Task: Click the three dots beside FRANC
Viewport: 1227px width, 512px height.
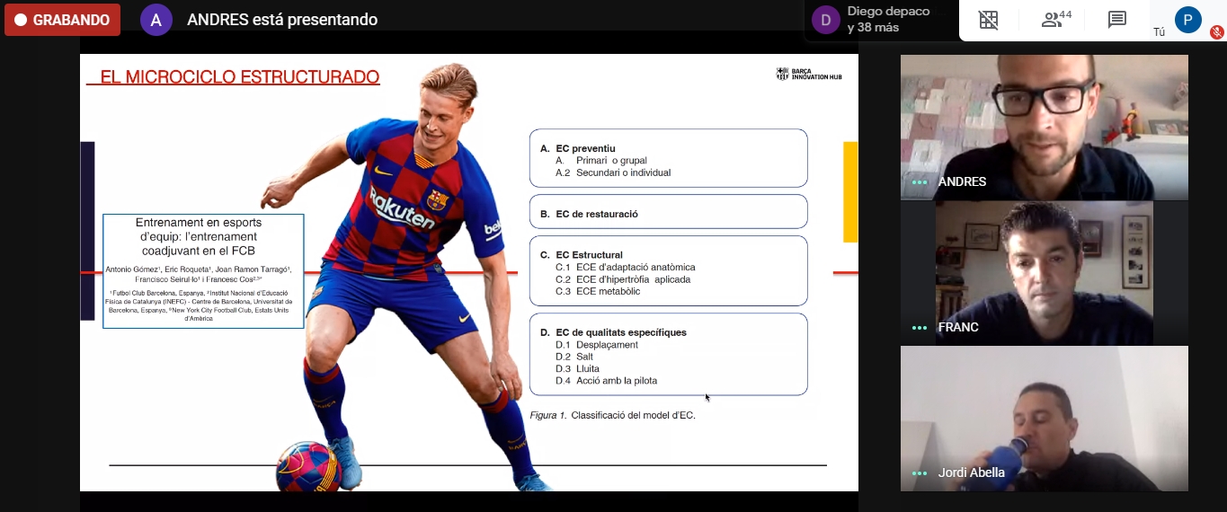Action: pyautogui.click(x=919, y=328)
